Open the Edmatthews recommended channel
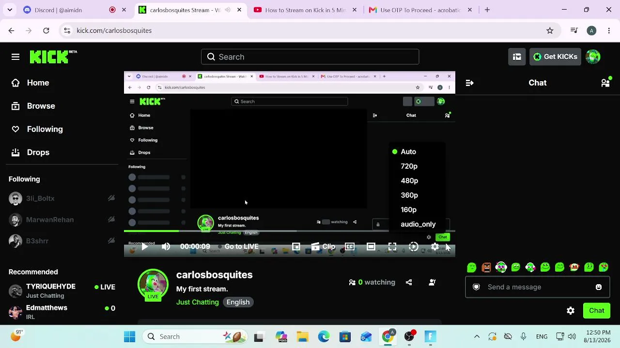 click(62, 312)
